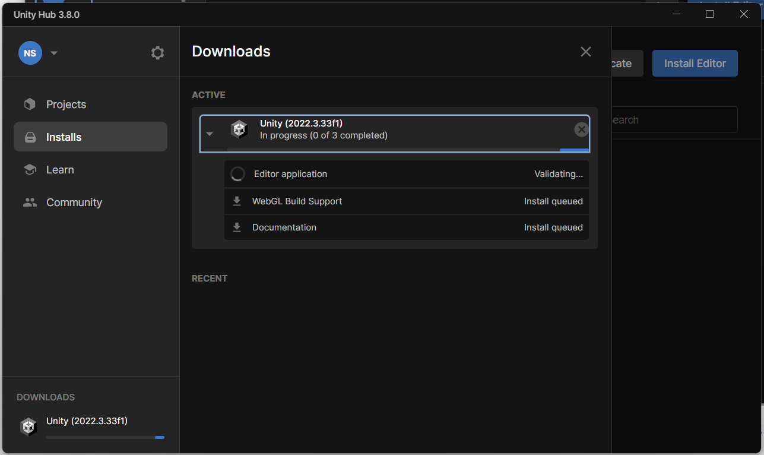The height and width of the screenshot is (455, 764).
Task: Click the RECENT section heading
Action: (x=210, y=279)
